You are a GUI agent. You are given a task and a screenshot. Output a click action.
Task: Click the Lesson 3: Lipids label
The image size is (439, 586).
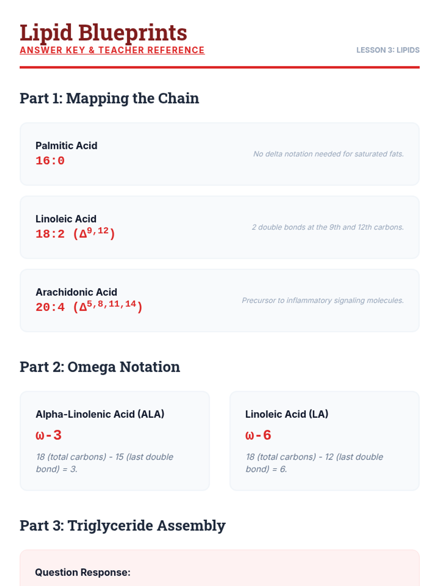pyautogui.click(x=388, y=50)
